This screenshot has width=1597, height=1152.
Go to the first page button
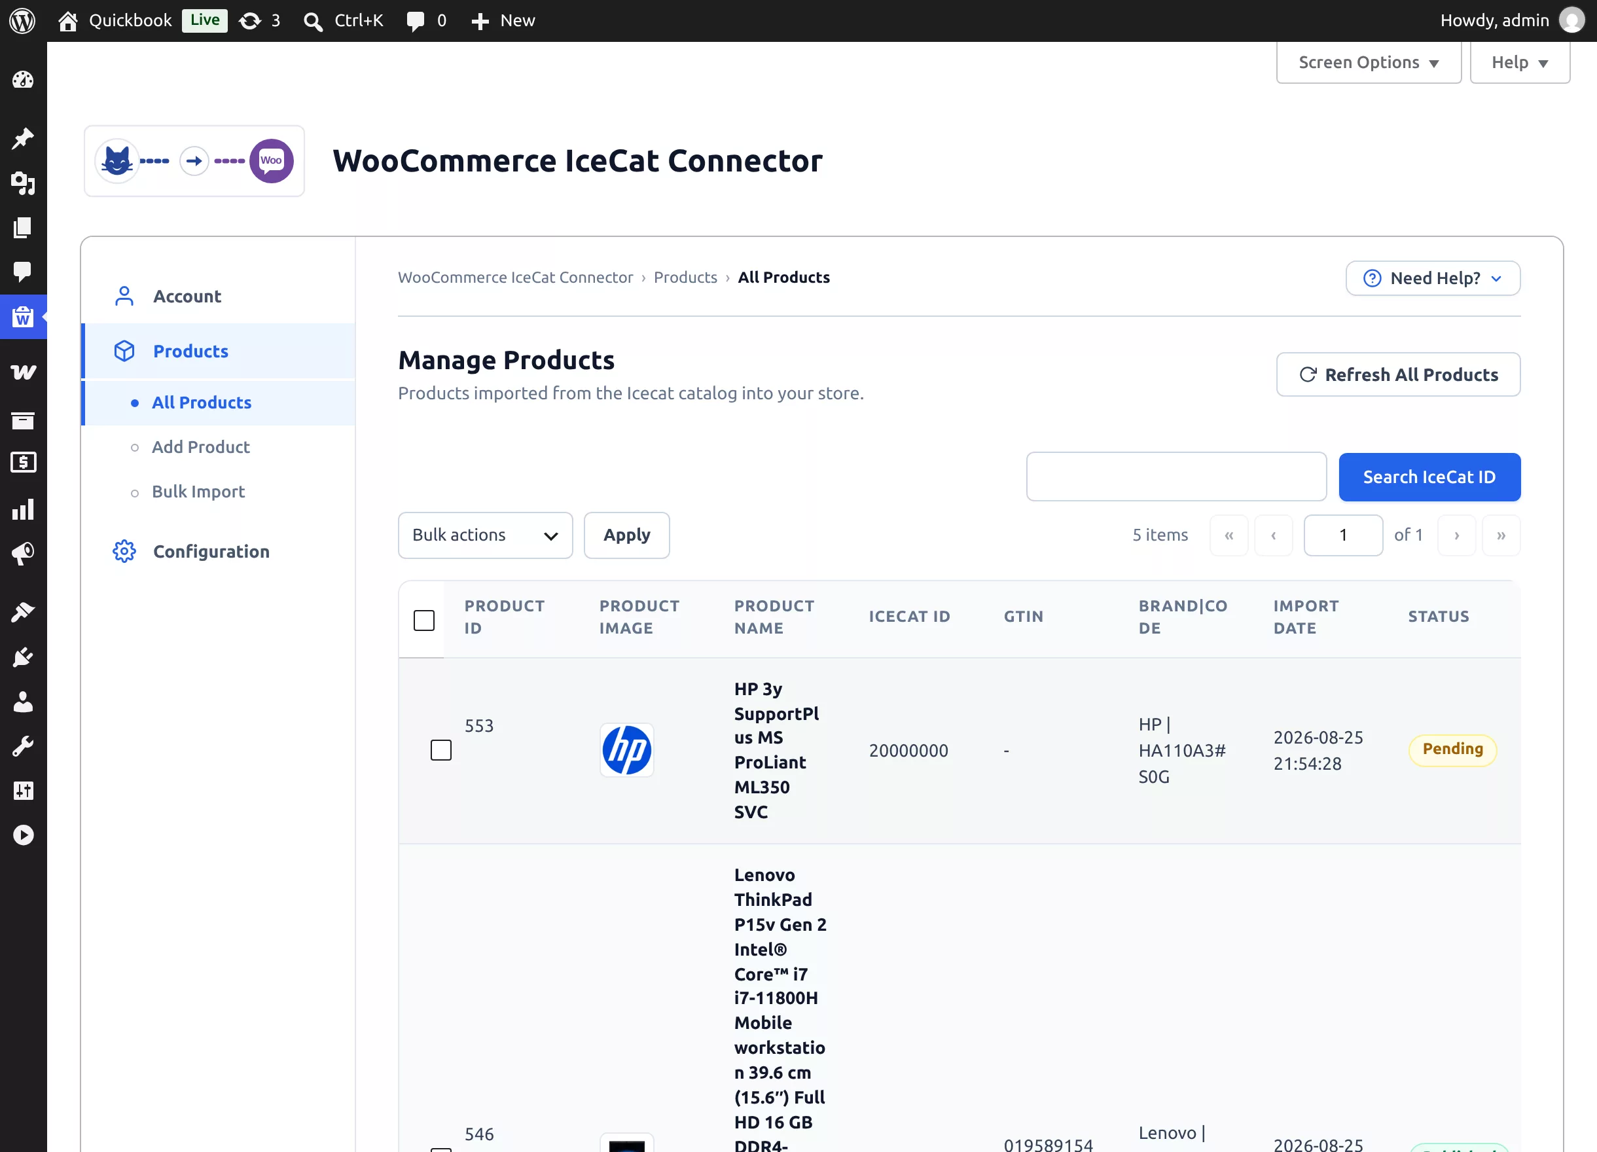(x=1229, y=535)
